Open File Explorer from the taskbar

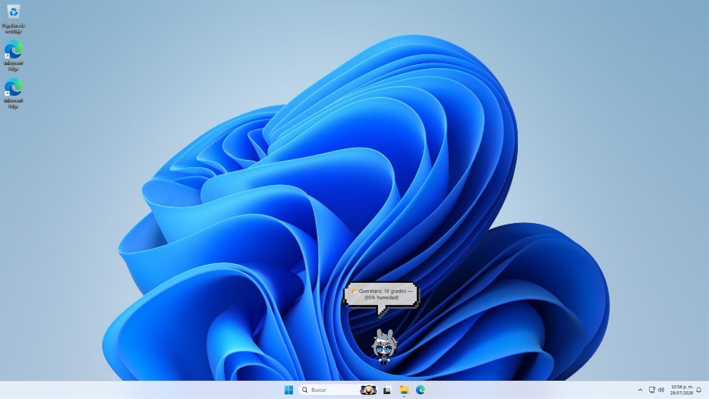[404, 390]
